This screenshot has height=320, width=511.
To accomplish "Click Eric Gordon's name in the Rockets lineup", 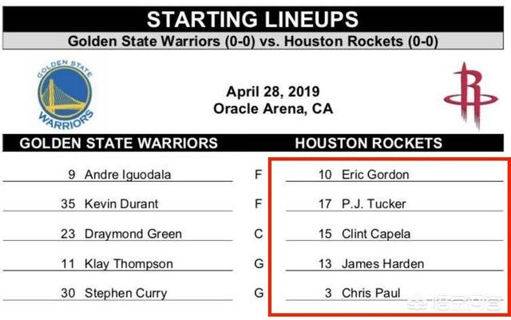I will tap(375, 175).
